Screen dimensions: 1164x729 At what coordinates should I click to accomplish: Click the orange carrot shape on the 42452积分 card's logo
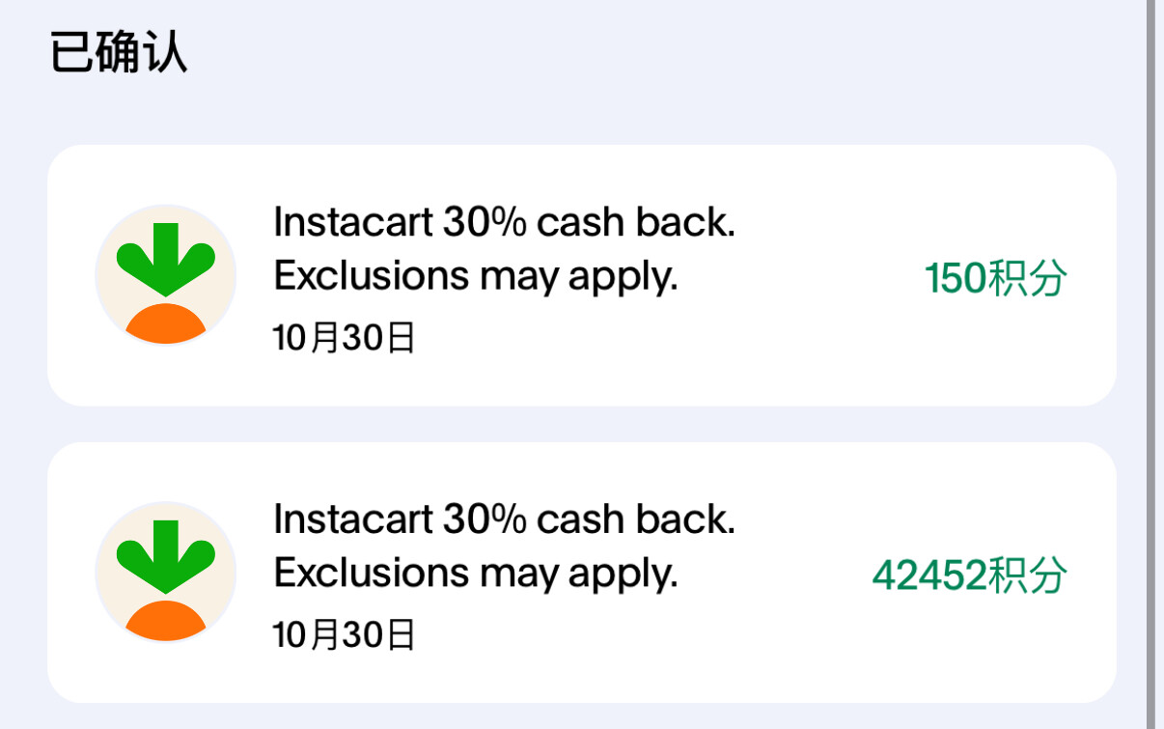[166, 622]
